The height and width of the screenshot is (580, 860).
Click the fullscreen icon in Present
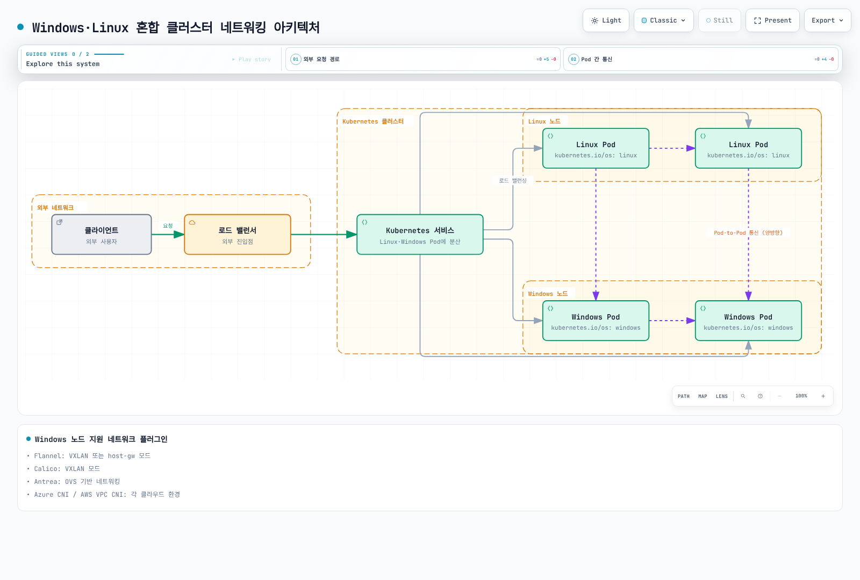(757, 21)
